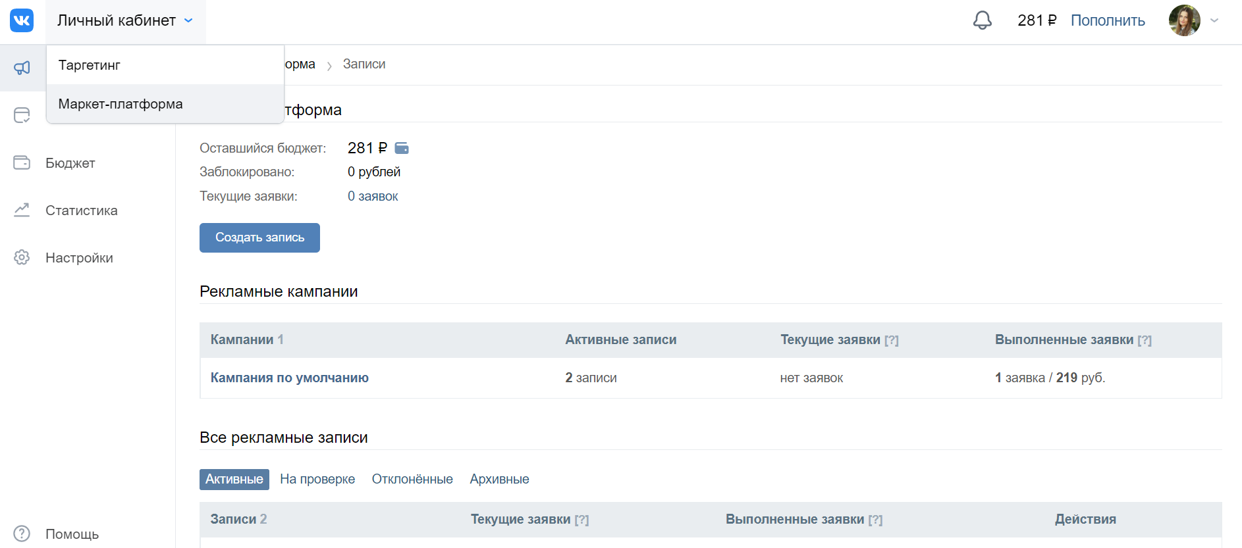Click the megaphone advertising sidebar icon
1242x548 pixels.
point(22,68)
